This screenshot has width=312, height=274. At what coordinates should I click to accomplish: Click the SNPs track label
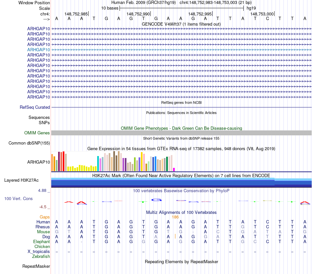tap(44, 123)
